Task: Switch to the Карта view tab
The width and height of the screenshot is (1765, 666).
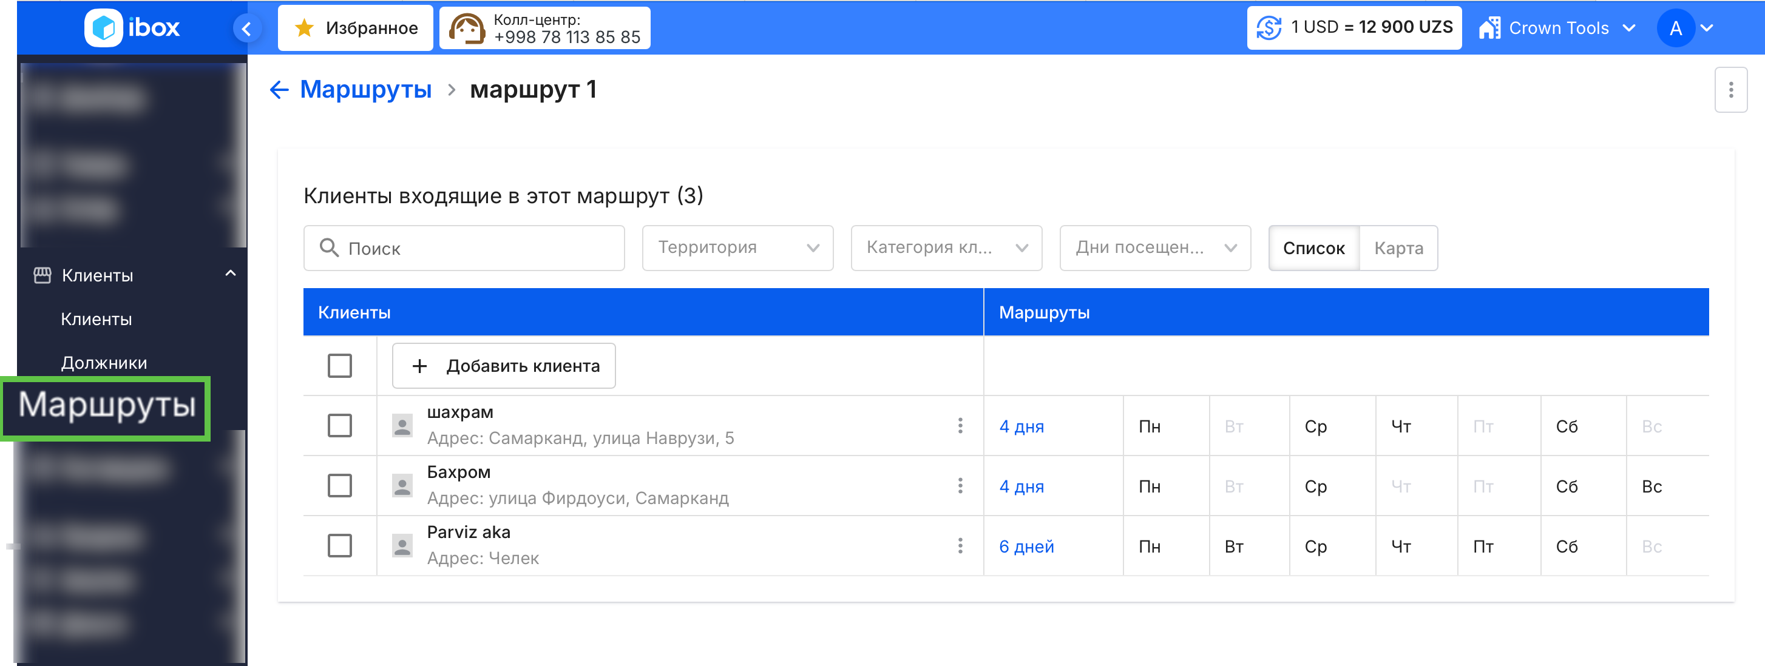Action: click(1398, 248)
